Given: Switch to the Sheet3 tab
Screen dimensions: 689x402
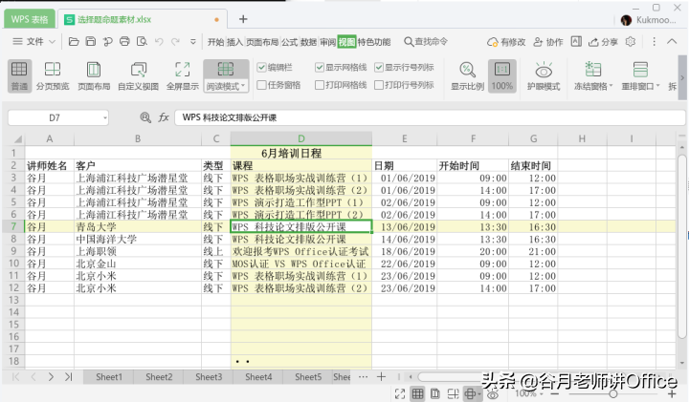Looking at the screenshot, I should click(x=209, y=377).
